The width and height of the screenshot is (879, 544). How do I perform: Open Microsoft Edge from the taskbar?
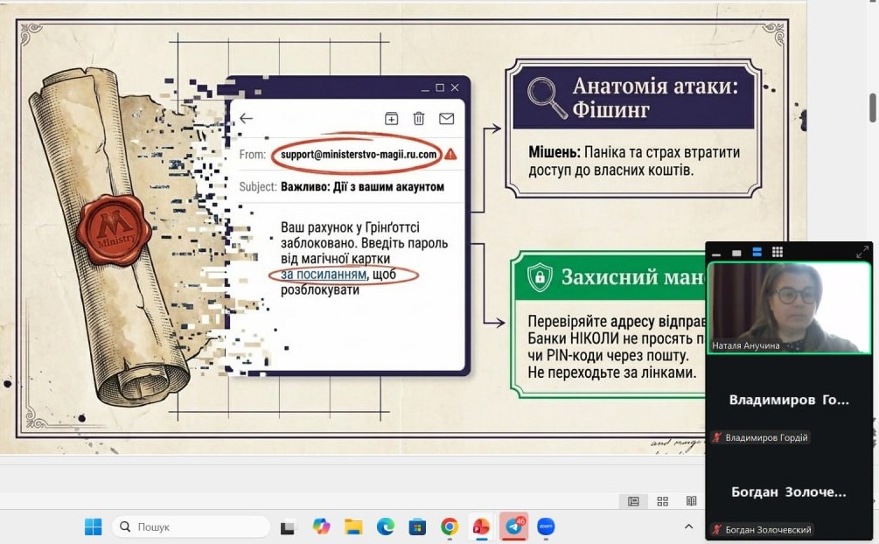point(385,527)
